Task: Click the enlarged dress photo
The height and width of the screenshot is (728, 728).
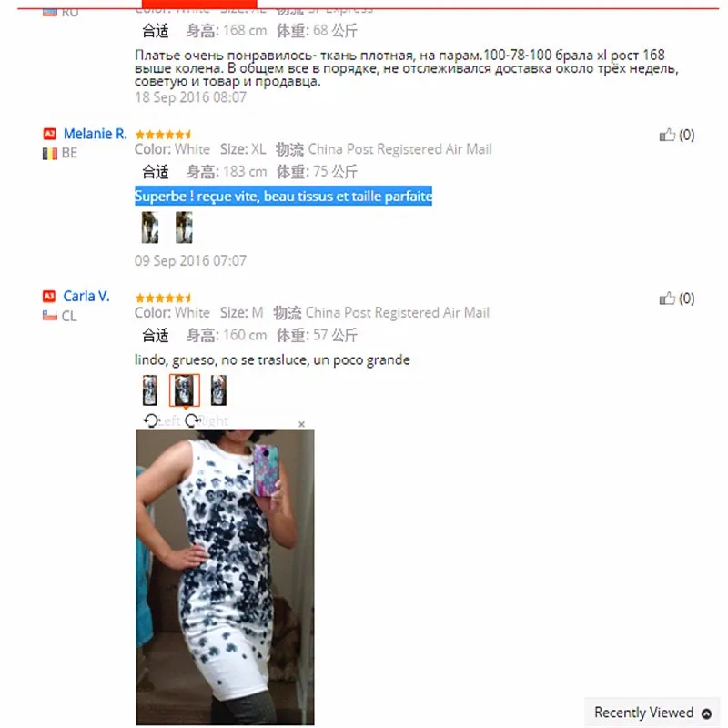Action: pyautogui.click(x=225, y=577)
